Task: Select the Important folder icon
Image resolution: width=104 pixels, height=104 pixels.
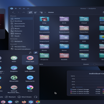Action: pos(44,37)
